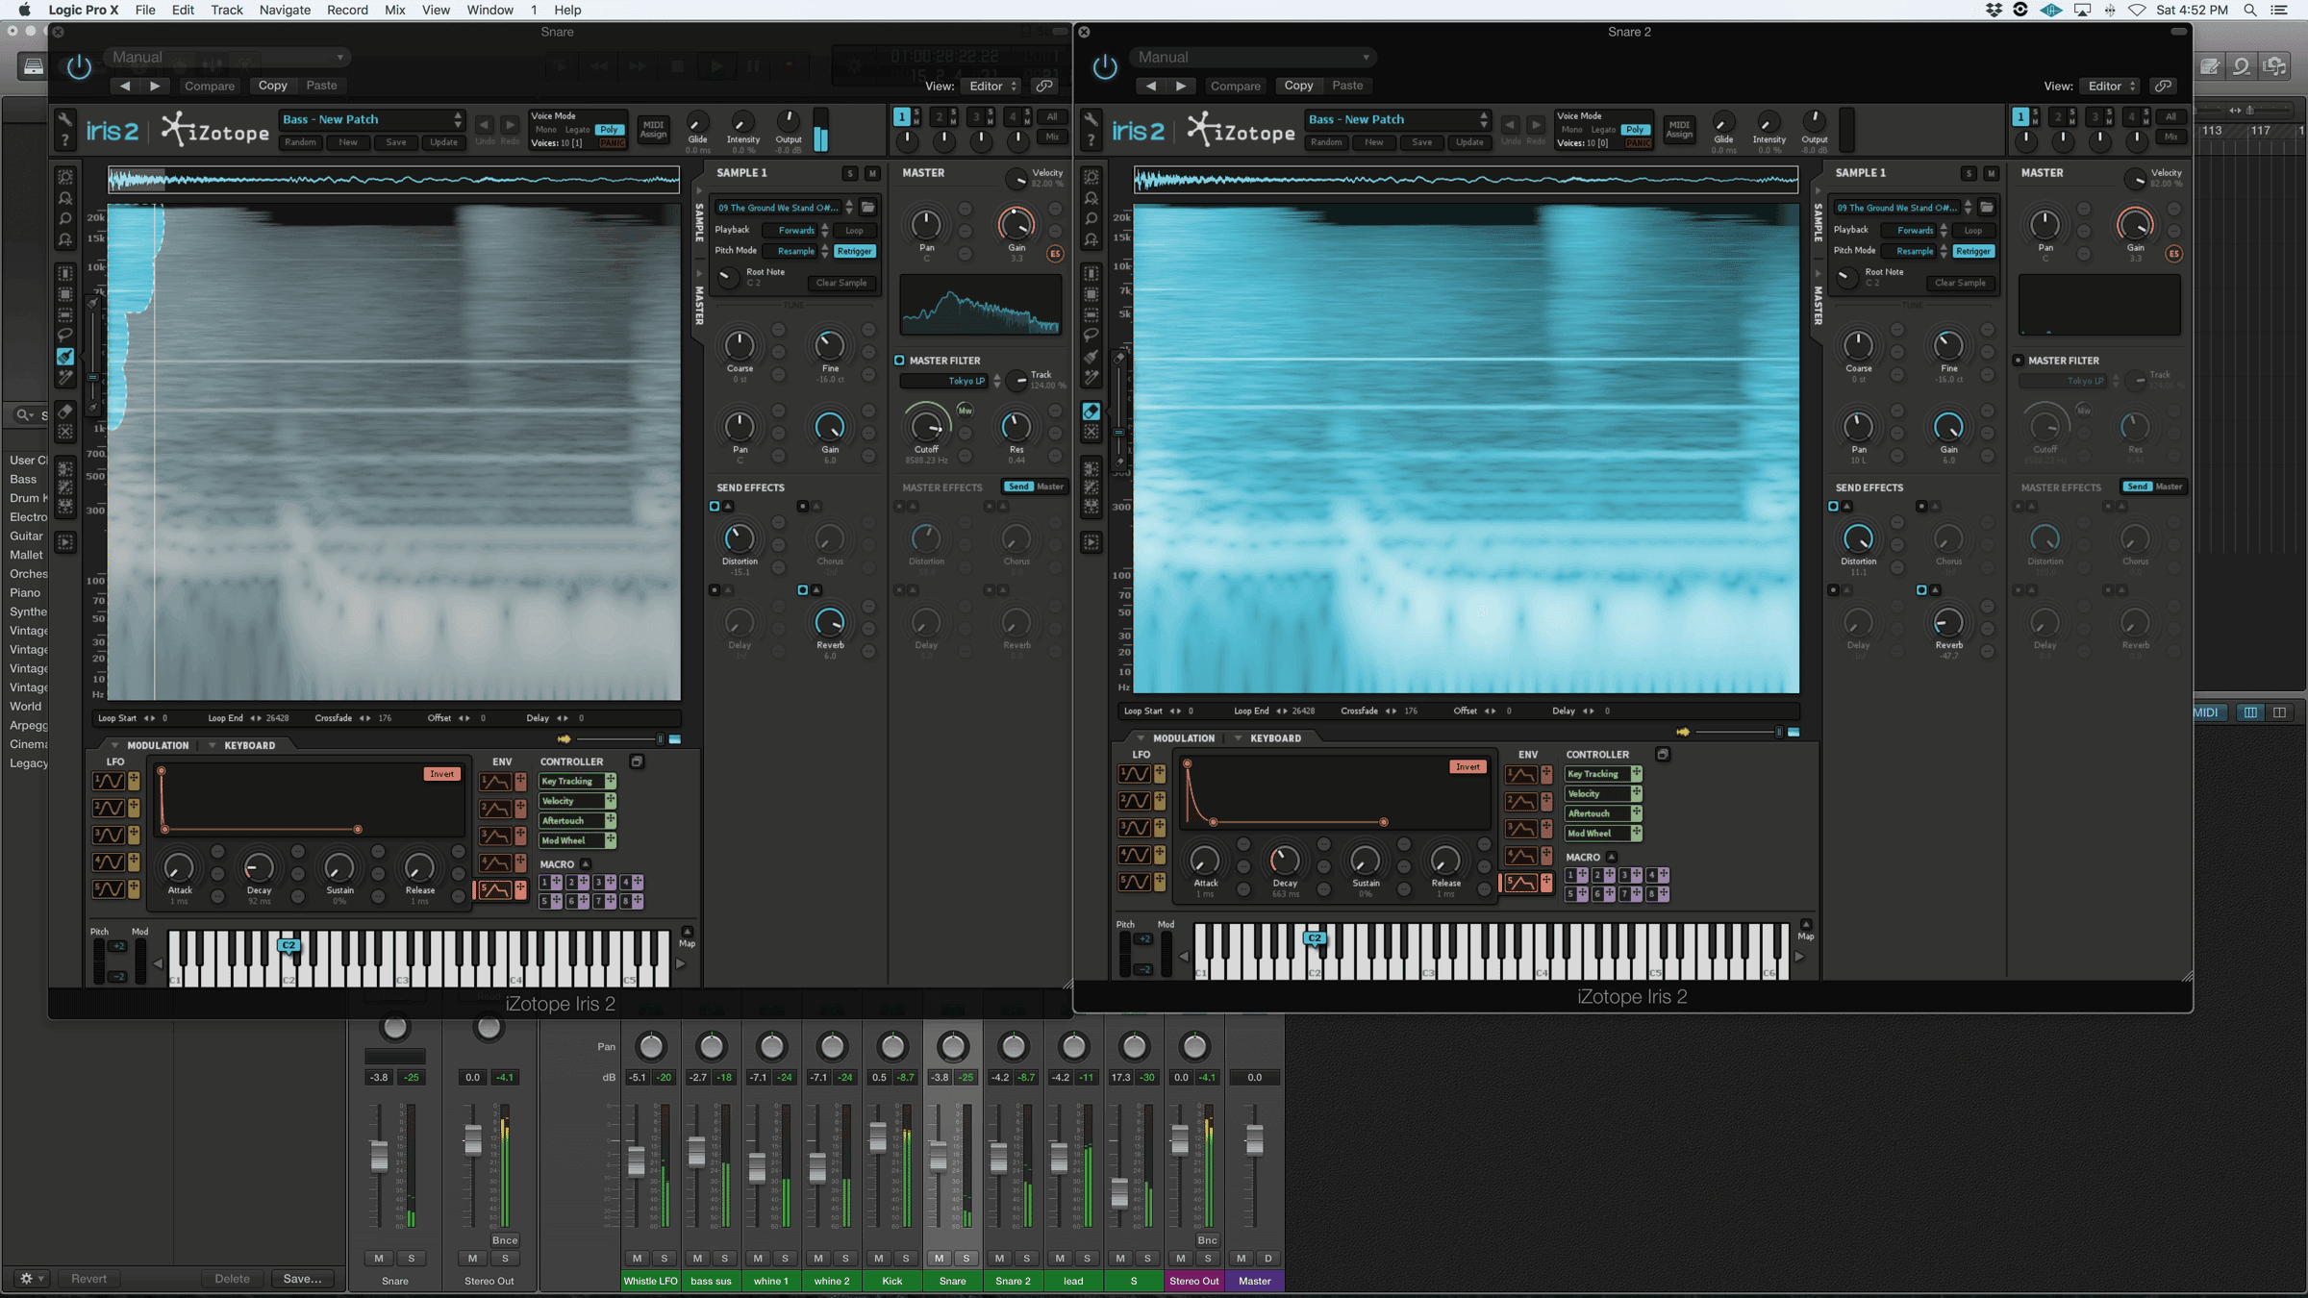This screenshot has width=2308, height=1298.
Task: Open Dropbox menu bar icon
Action: (1994, 10)
